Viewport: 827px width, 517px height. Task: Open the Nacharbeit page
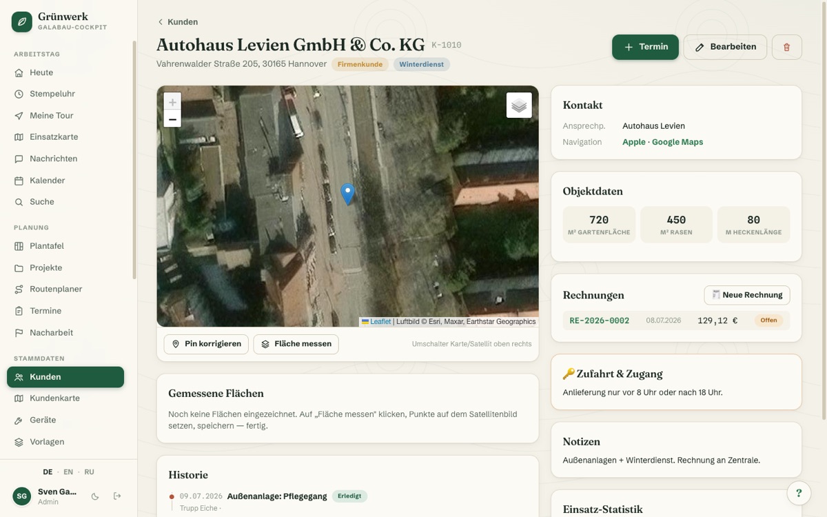65,332
